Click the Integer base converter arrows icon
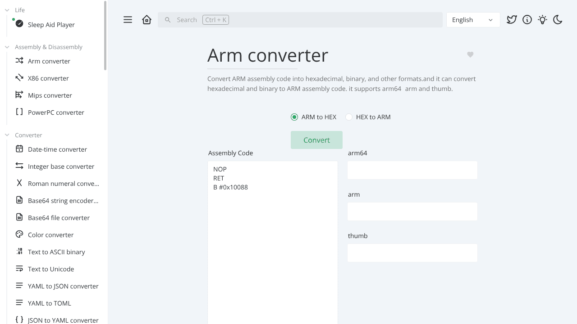The width and height of the screenshot is (577, 324). tap(19, 166)
